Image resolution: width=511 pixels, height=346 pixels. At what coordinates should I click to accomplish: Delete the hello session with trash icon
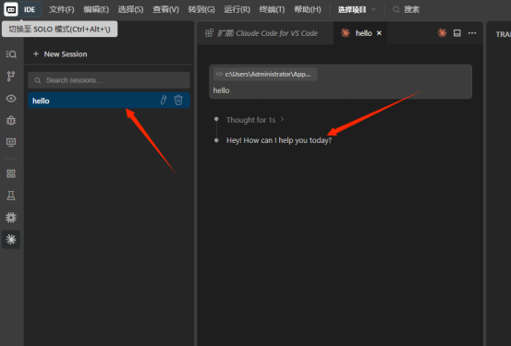(x=178, y=100)
